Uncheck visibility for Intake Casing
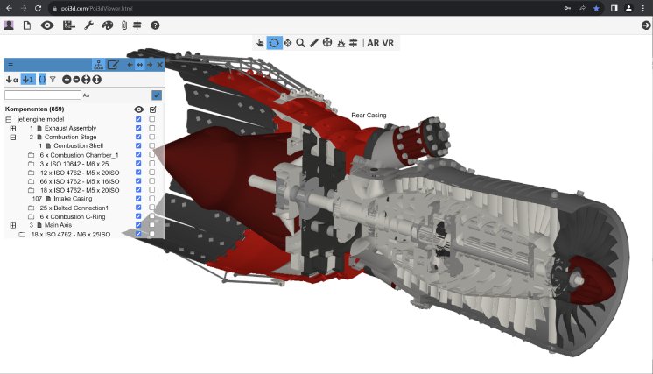This screenshot has width=653, height=374. click(138, 199)
